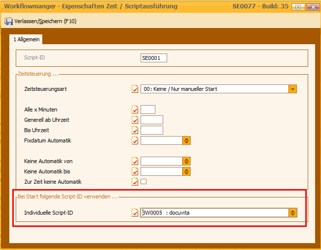Open the Fixdatum Automatik date picker arrows
321x250 pixels.
186,140
